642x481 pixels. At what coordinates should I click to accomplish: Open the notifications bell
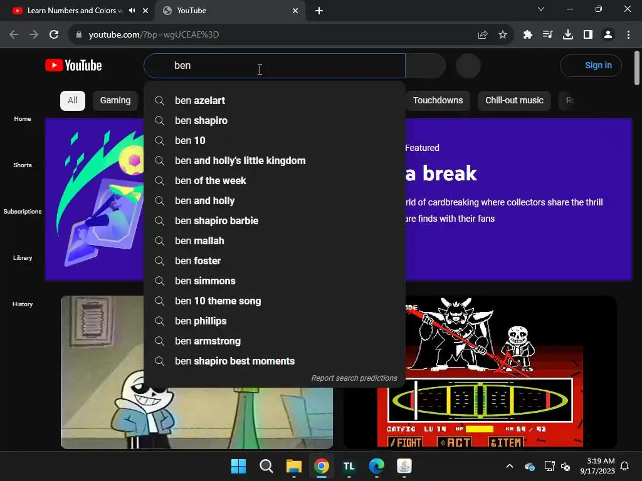[625, 466]
